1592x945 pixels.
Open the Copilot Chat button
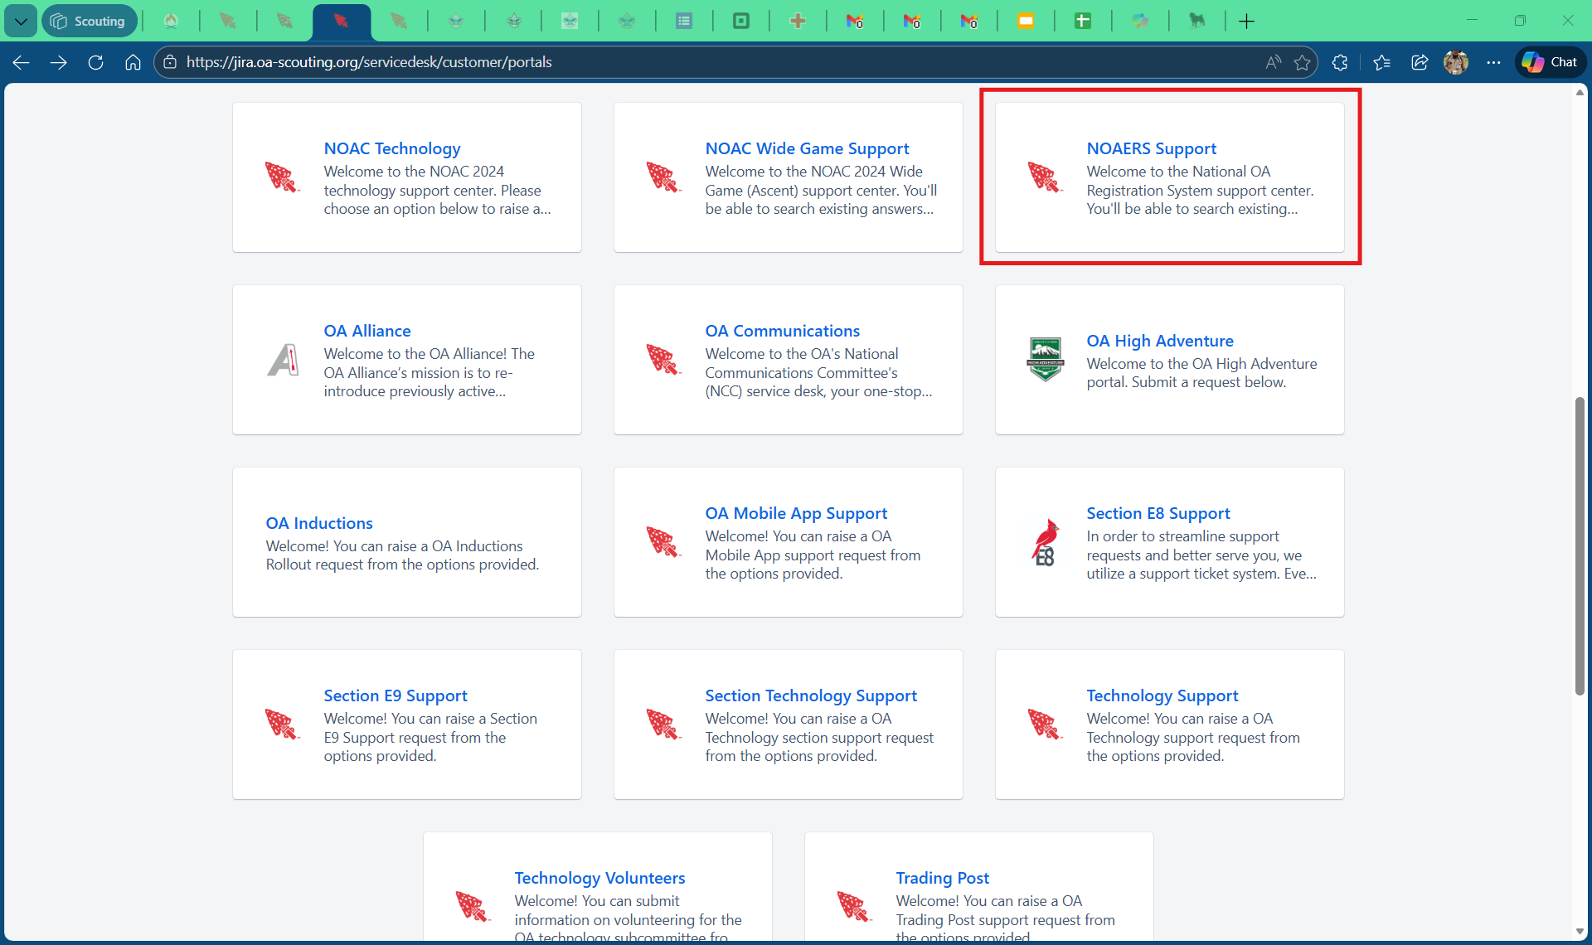[1551, 62]
